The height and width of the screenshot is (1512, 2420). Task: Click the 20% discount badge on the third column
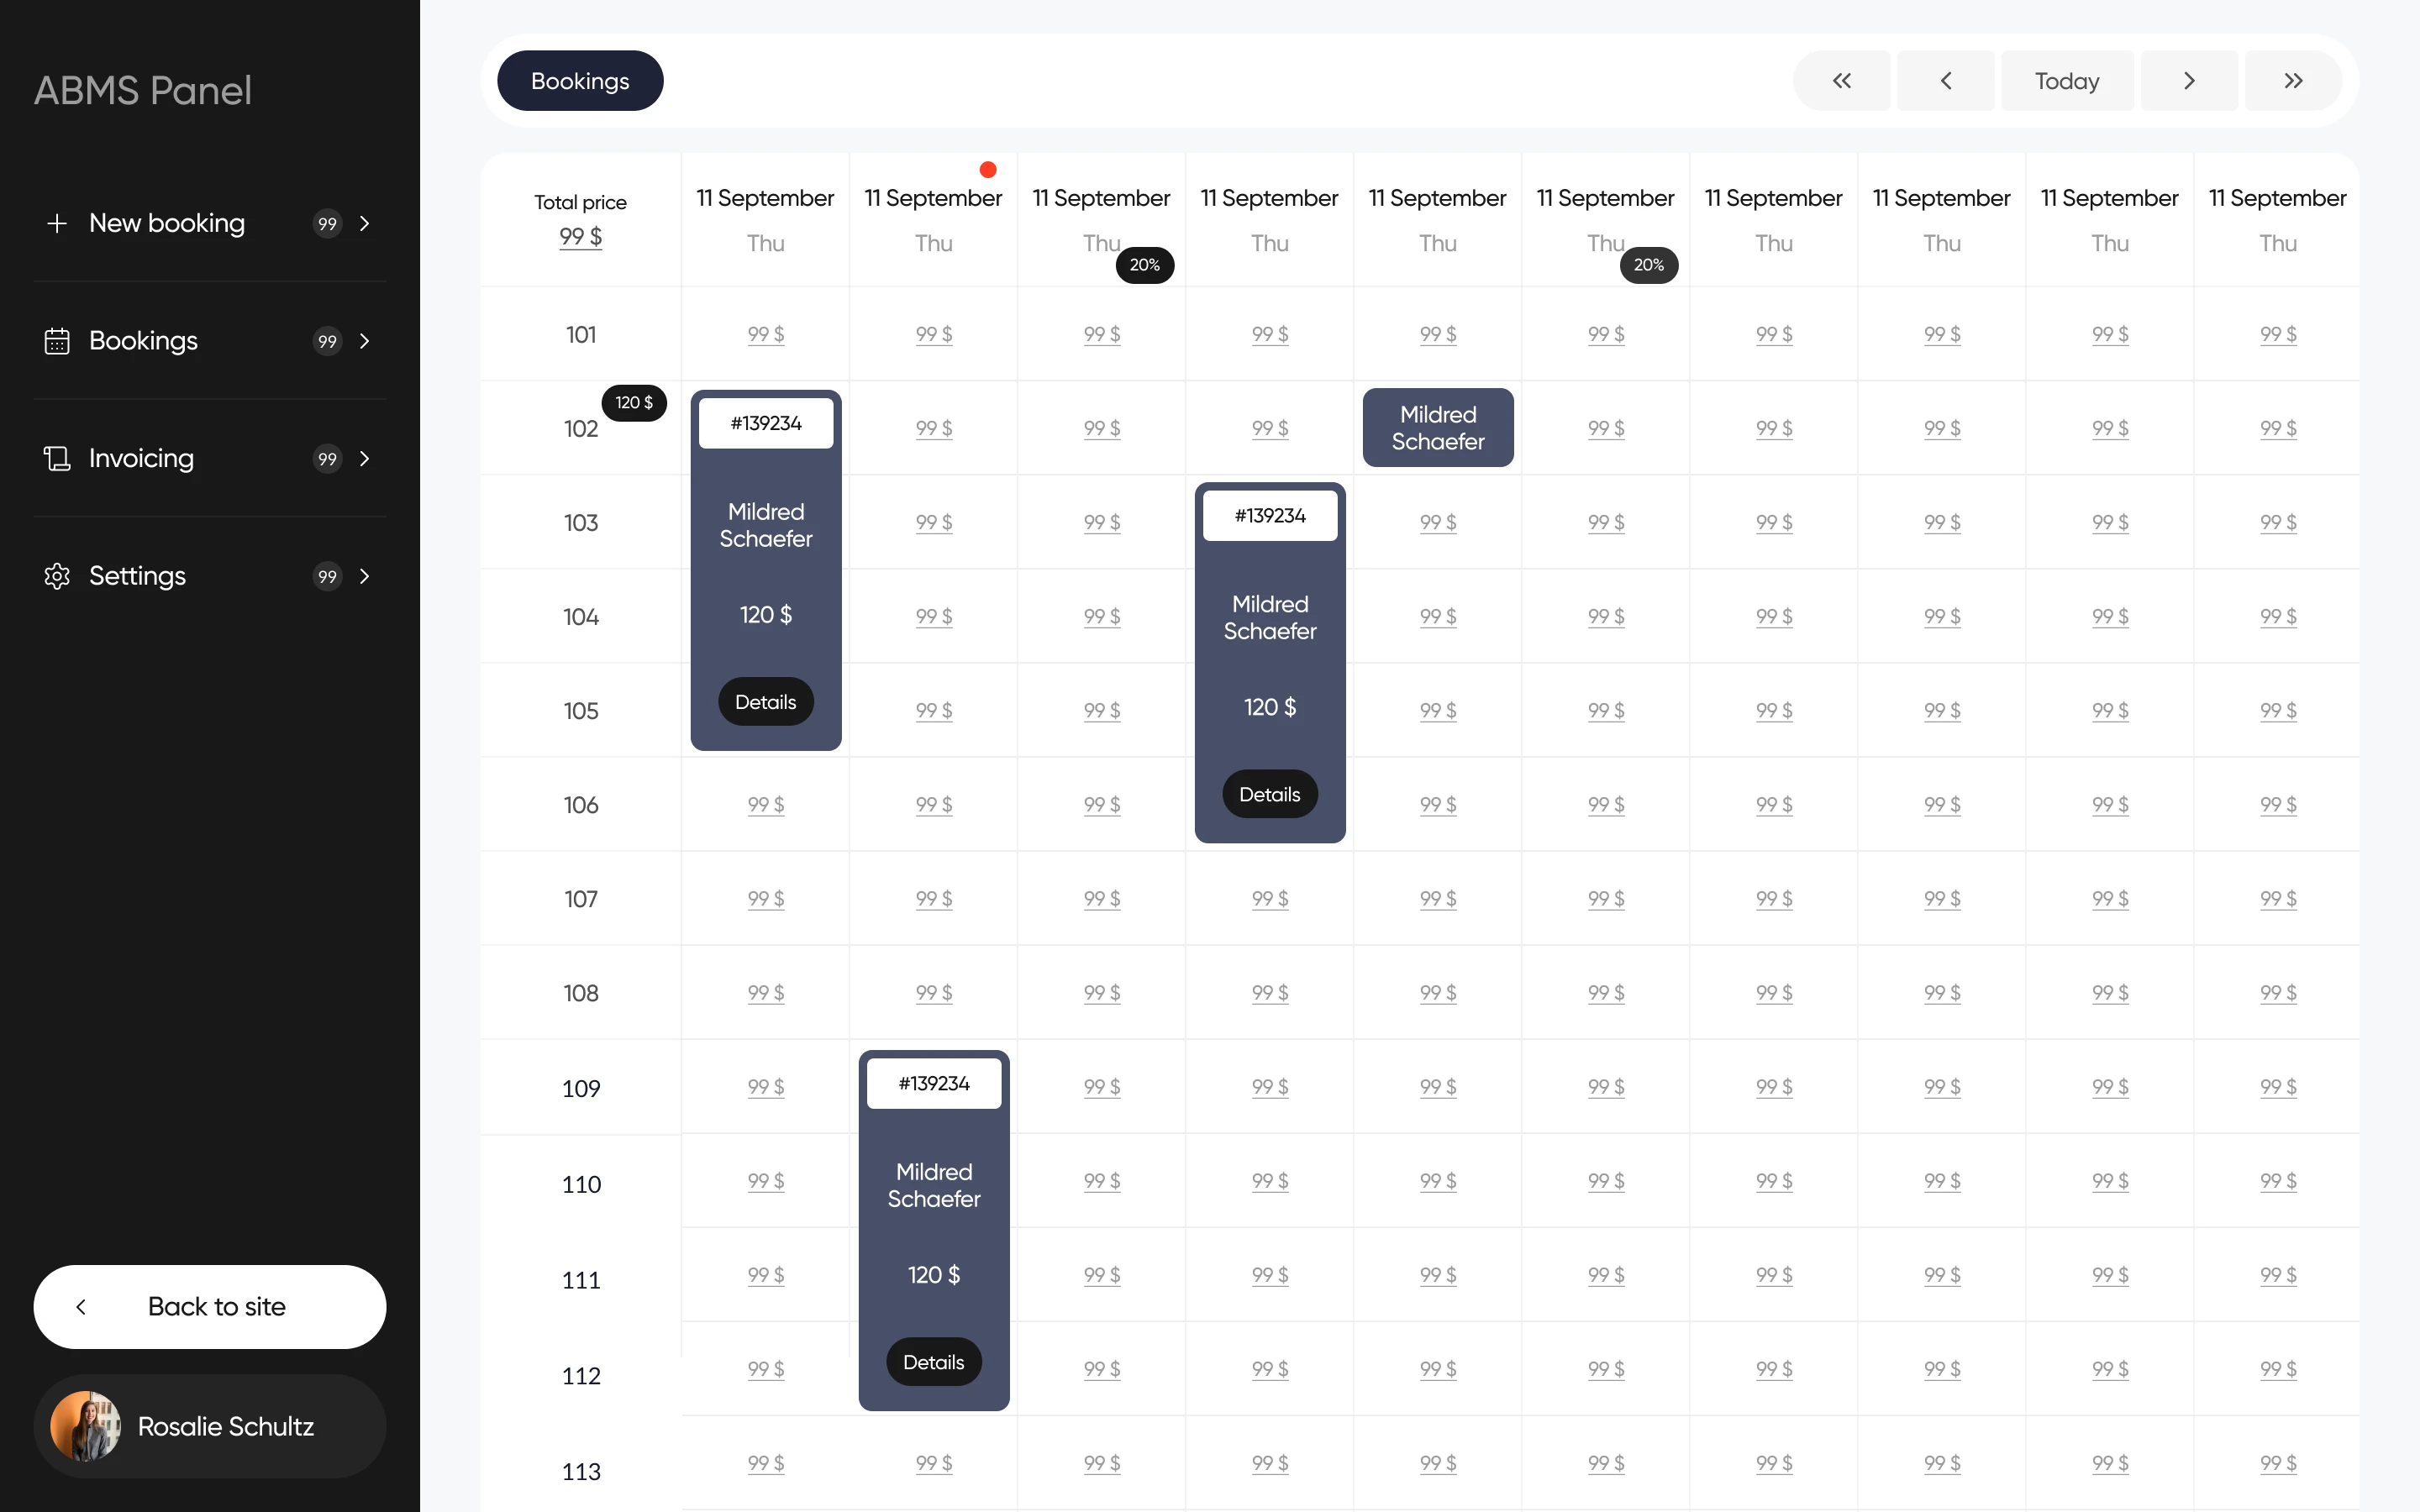pyautogui.click(x=1144, y=264)
